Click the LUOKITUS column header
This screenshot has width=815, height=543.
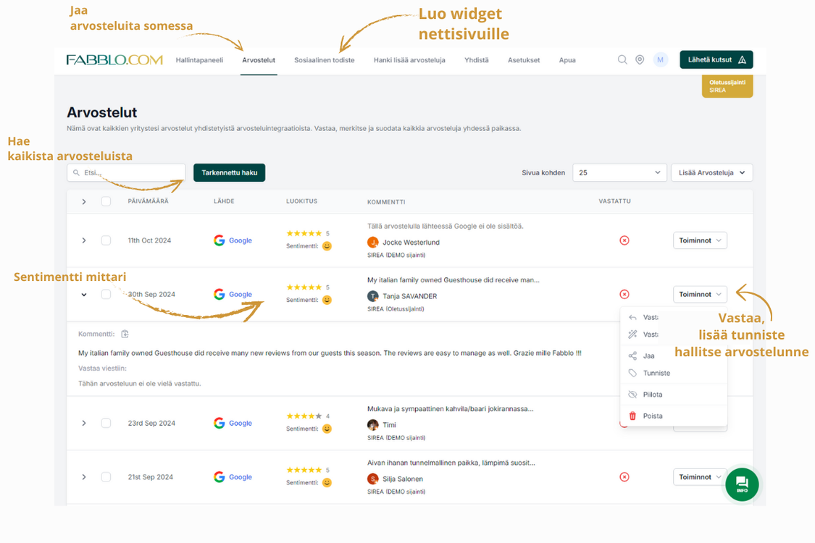point(301,201)
